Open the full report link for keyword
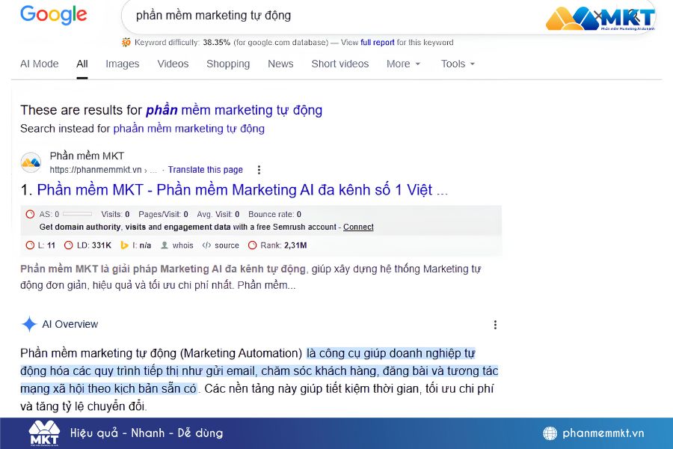The height and width of the screenshot is (449, 673). click(378, 42)
